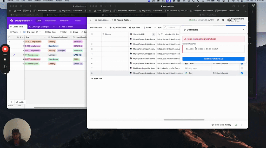Restart the recording with the circular arrow icon
The image size is (266, 148).
[5, 67]
